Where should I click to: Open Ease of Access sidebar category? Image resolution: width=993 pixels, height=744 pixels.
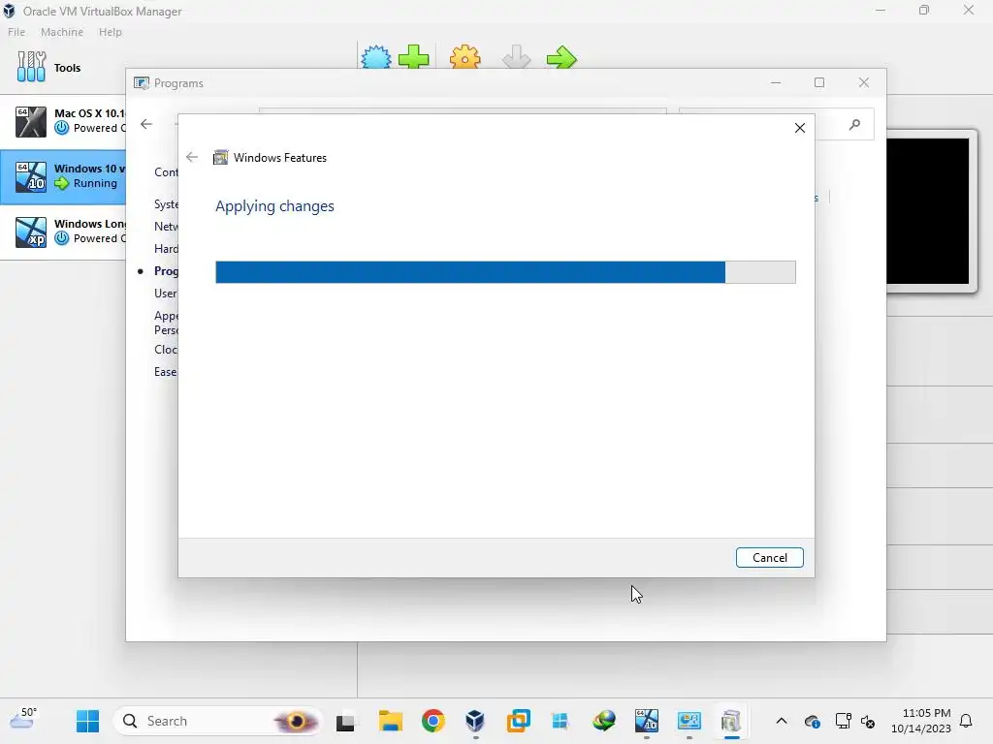[165, 371]
